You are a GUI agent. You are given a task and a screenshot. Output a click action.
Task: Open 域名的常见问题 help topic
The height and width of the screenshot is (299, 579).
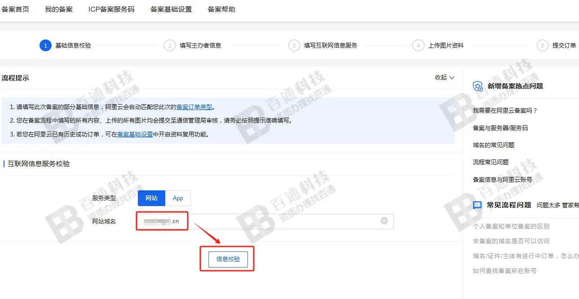point(494,145)
